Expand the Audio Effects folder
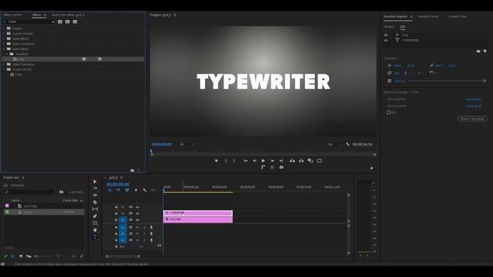Image resolution: width=493 pixels, height=277 pixels. tap(4, 38)
